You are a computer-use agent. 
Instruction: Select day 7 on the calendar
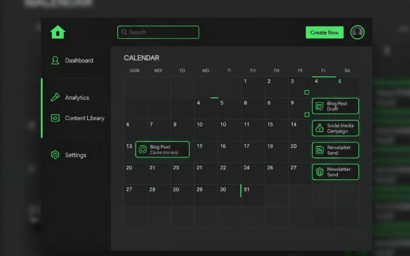point(151,124)
